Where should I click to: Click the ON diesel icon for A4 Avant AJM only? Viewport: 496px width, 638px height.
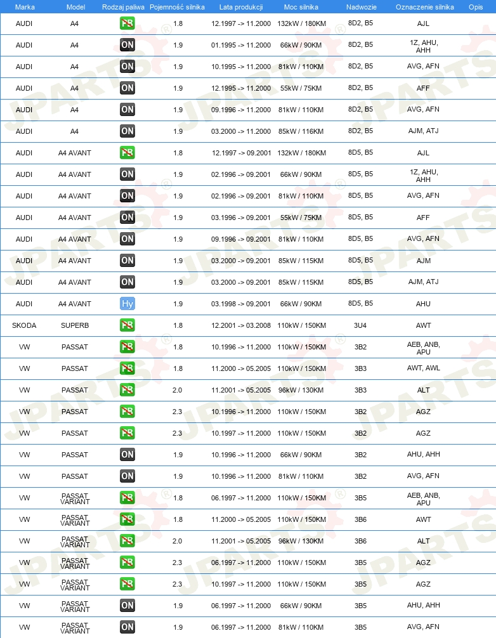click(x=127, y=261)
